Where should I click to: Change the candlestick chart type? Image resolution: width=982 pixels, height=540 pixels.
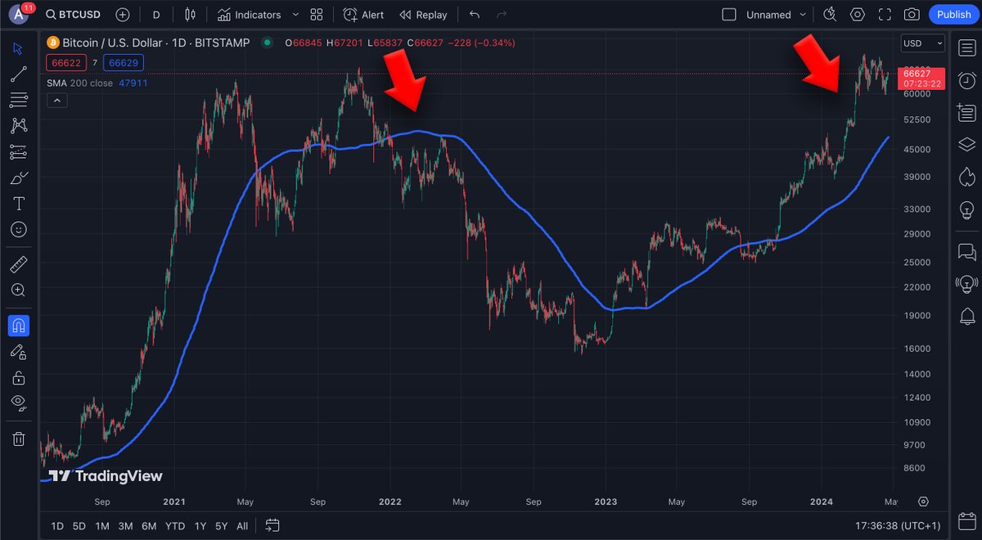(191, 15)
